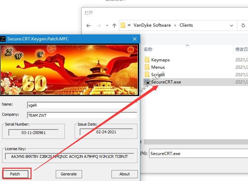248x181 pixels.
Task: Expand the chevron after VanDyke Software
Action: click(175, 26)
